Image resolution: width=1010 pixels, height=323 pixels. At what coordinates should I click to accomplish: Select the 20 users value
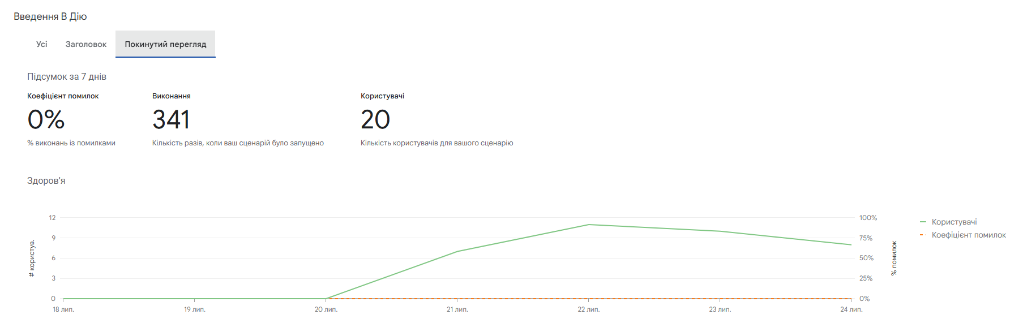pyautogui.click(x=375, y=119)
